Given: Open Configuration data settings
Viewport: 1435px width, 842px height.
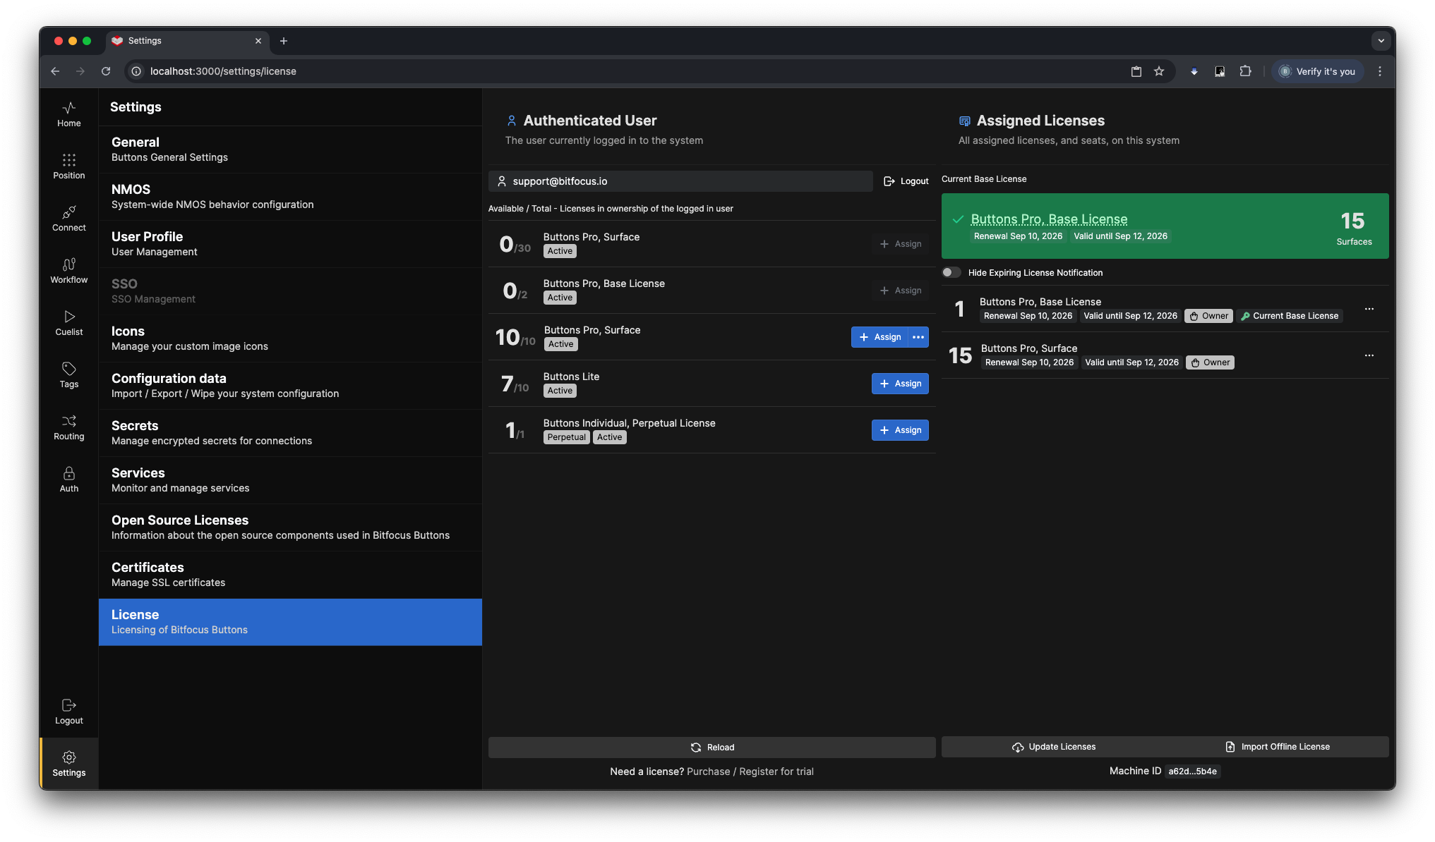Looking at the screenshot, I should coord(290,386).
